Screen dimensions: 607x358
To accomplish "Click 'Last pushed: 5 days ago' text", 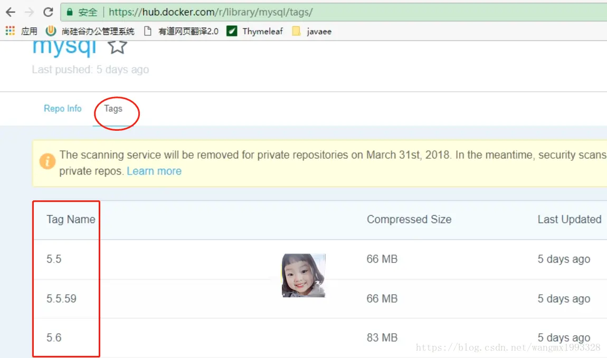I will click(90, 70).
